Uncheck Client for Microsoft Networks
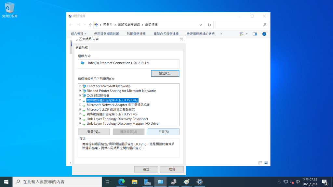The height and width of the screenshot is (187, 333). point(80,86)
